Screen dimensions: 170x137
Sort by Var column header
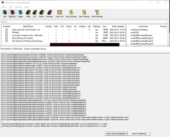point(75,26)
